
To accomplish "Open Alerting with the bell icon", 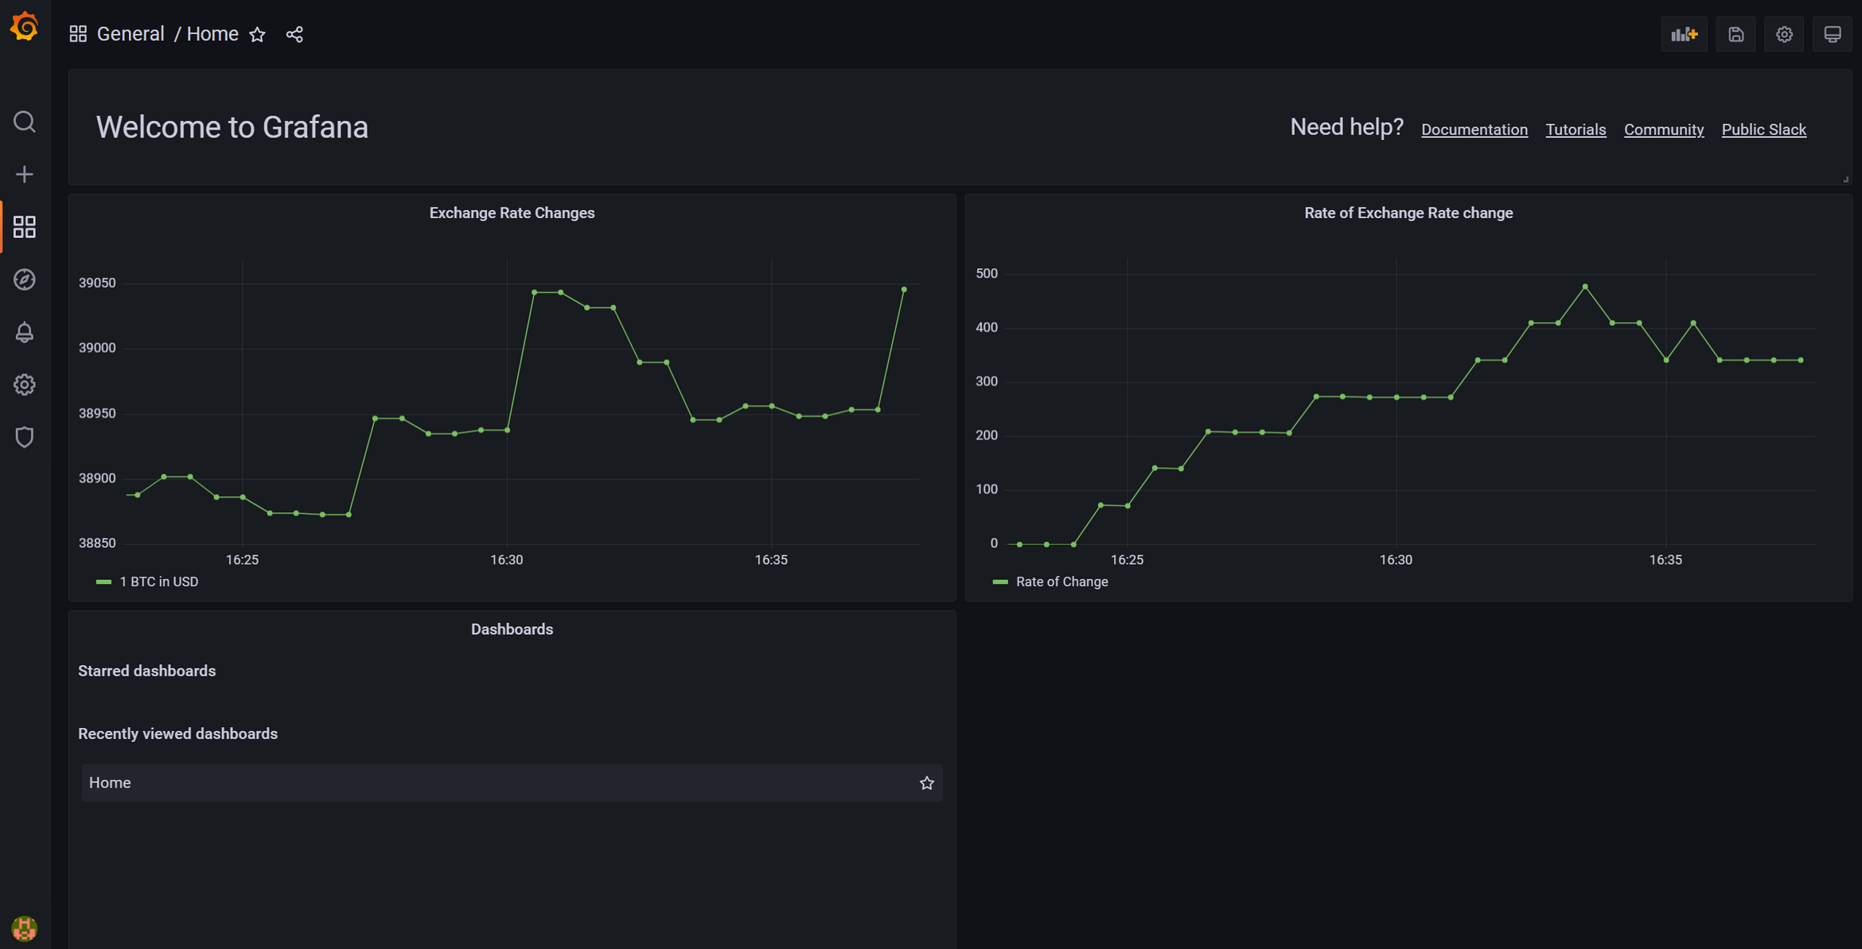I will point(25,332).
